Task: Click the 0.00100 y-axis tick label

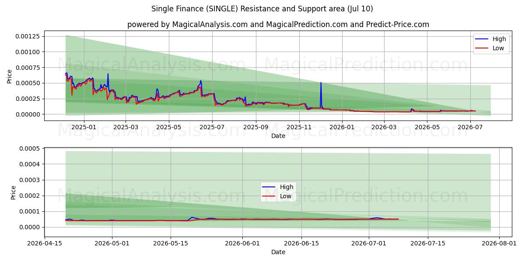Action: point(28,52)
